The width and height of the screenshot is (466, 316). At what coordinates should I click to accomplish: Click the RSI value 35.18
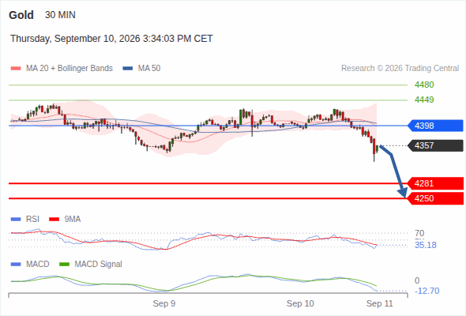[426, 245]
